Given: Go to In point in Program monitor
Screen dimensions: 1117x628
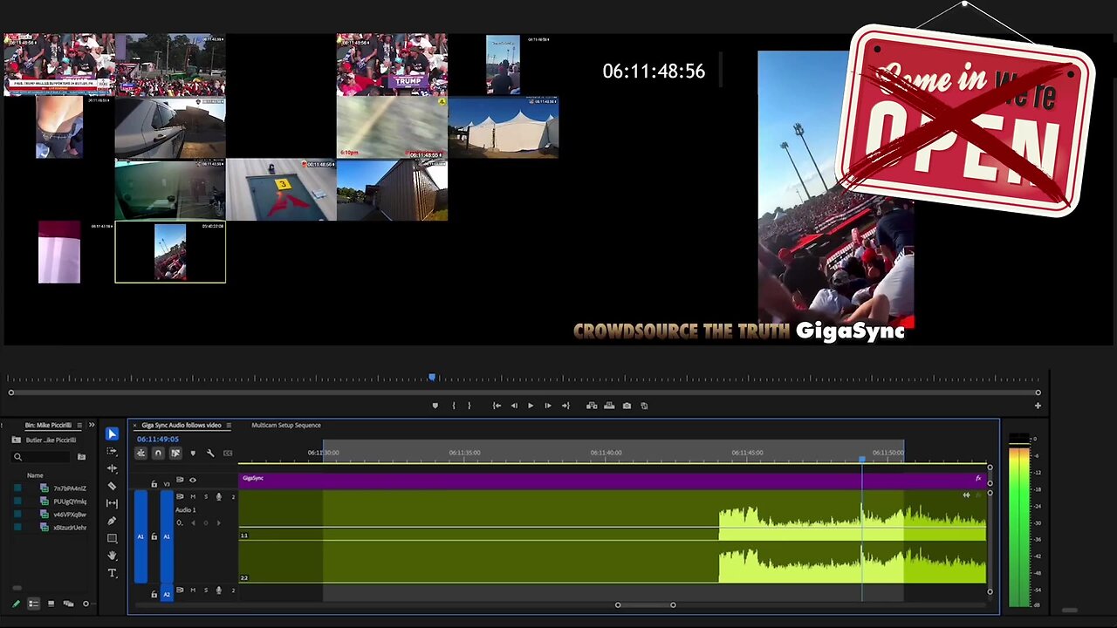Looking at the screenshot, I should tap(497, 406).
